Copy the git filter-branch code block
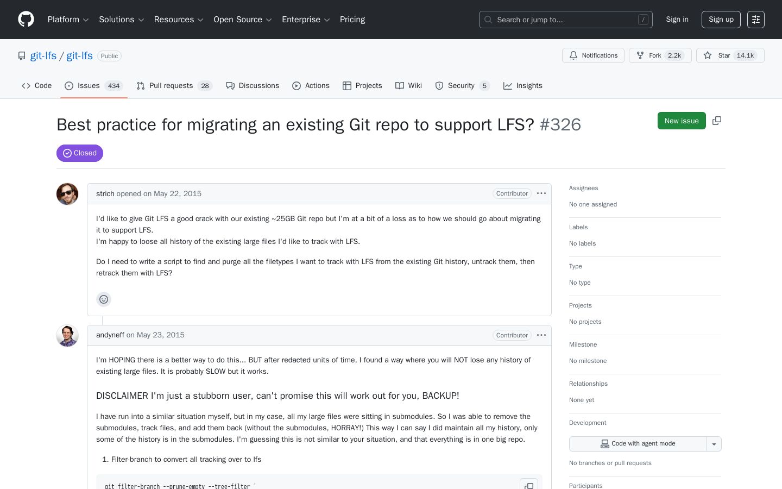The width and height of the screenshot is (782, 489). point(529,486)
